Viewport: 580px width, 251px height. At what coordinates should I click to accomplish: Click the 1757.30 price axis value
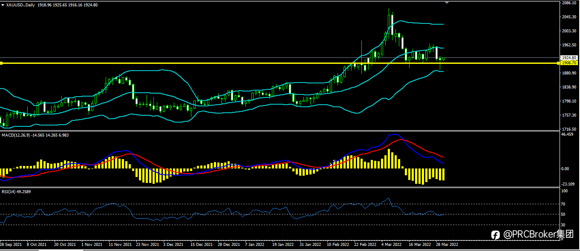(x=569, y=115)
